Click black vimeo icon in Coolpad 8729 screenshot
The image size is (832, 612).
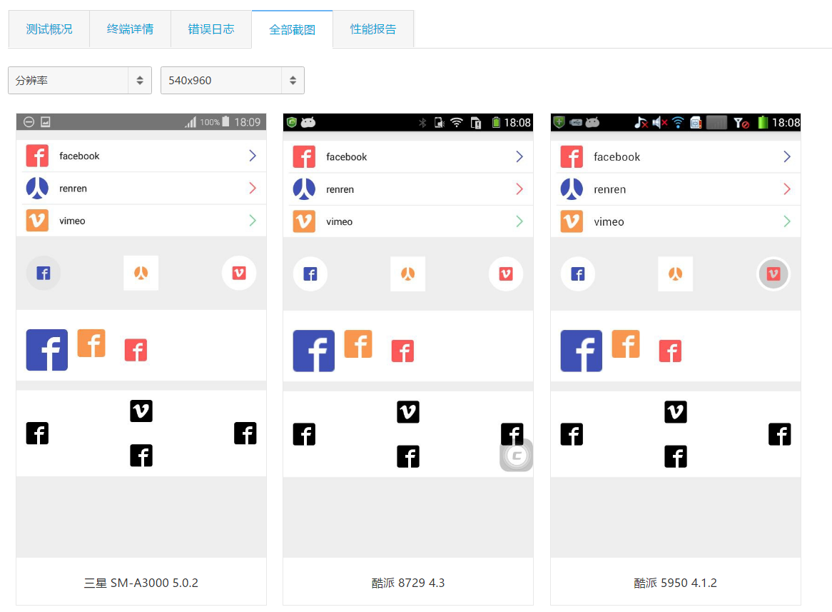(x=408, y=412)
